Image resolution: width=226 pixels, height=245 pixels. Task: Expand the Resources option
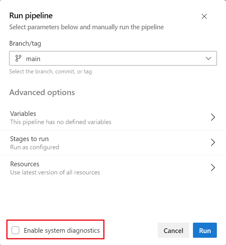[25, 164]
